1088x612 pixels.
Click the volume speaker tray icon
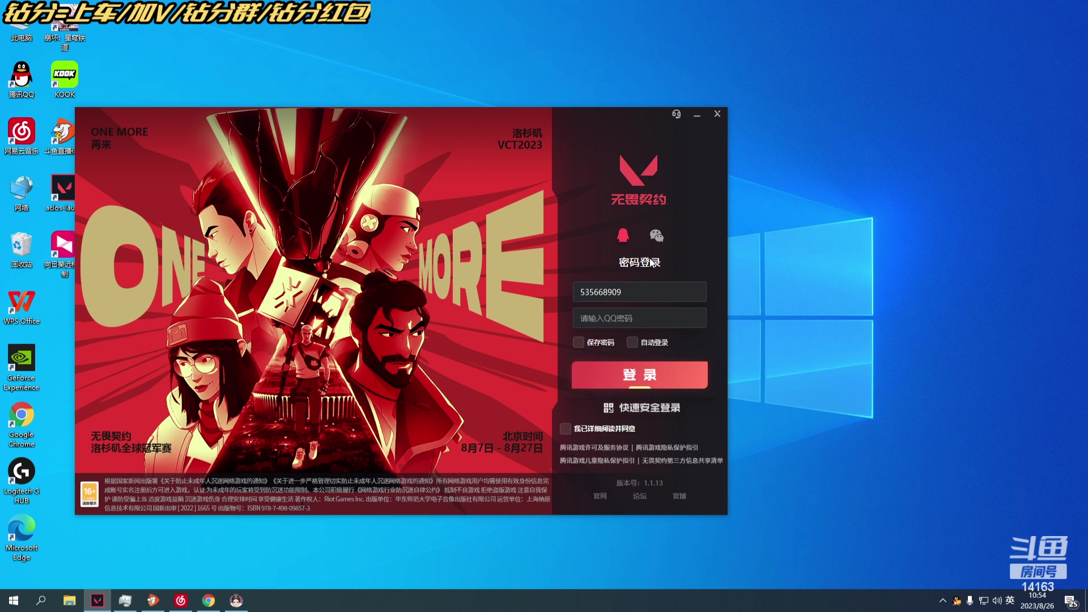[997, 601]
